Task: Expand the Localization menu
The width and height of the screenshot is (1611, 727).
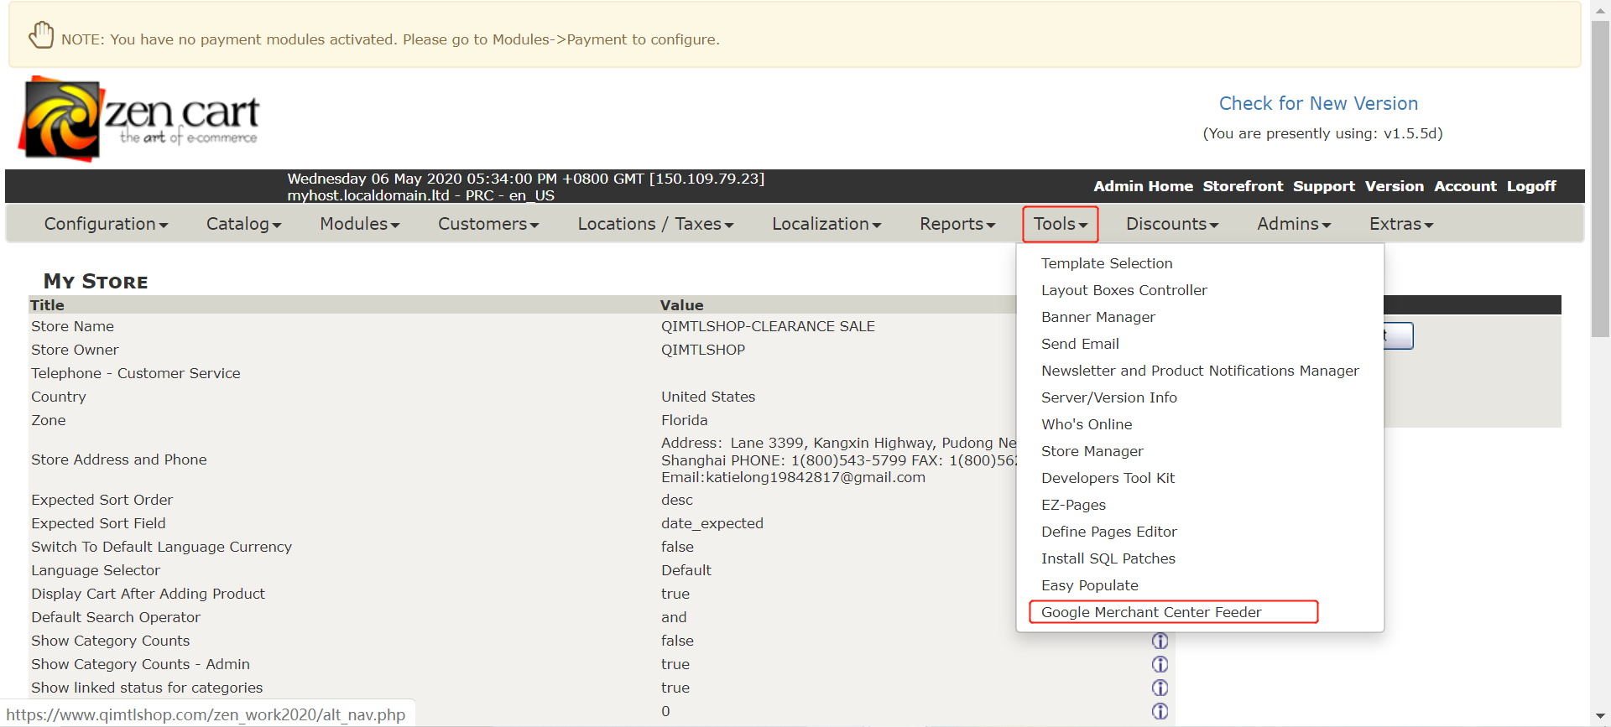Action: tap(826, 224)
